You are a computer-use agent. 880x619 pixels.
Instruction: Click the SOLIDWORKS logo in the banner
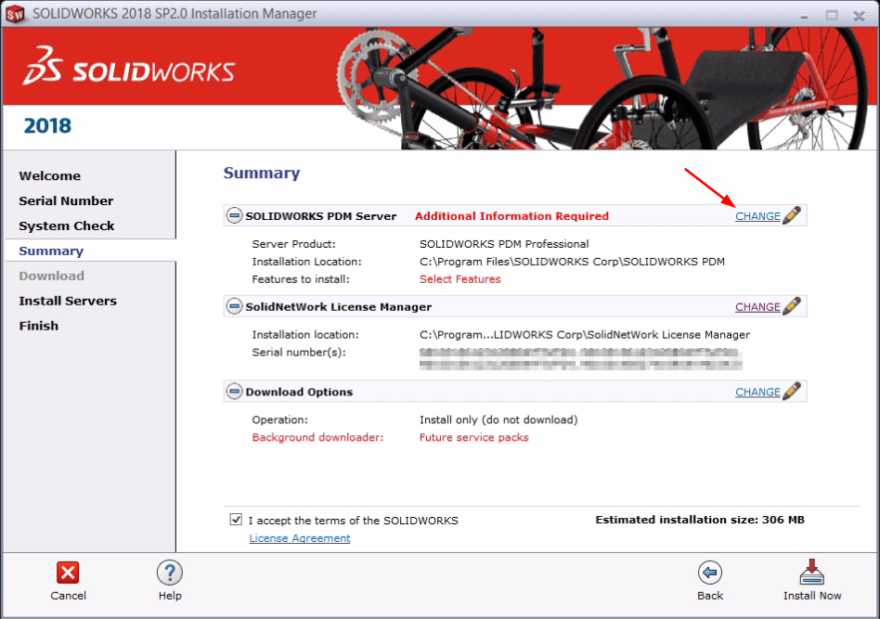(128, 67)
